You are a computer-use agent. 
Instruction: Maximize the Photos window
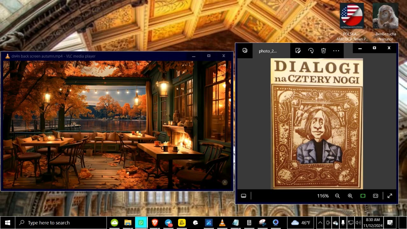tap(374, 48)
